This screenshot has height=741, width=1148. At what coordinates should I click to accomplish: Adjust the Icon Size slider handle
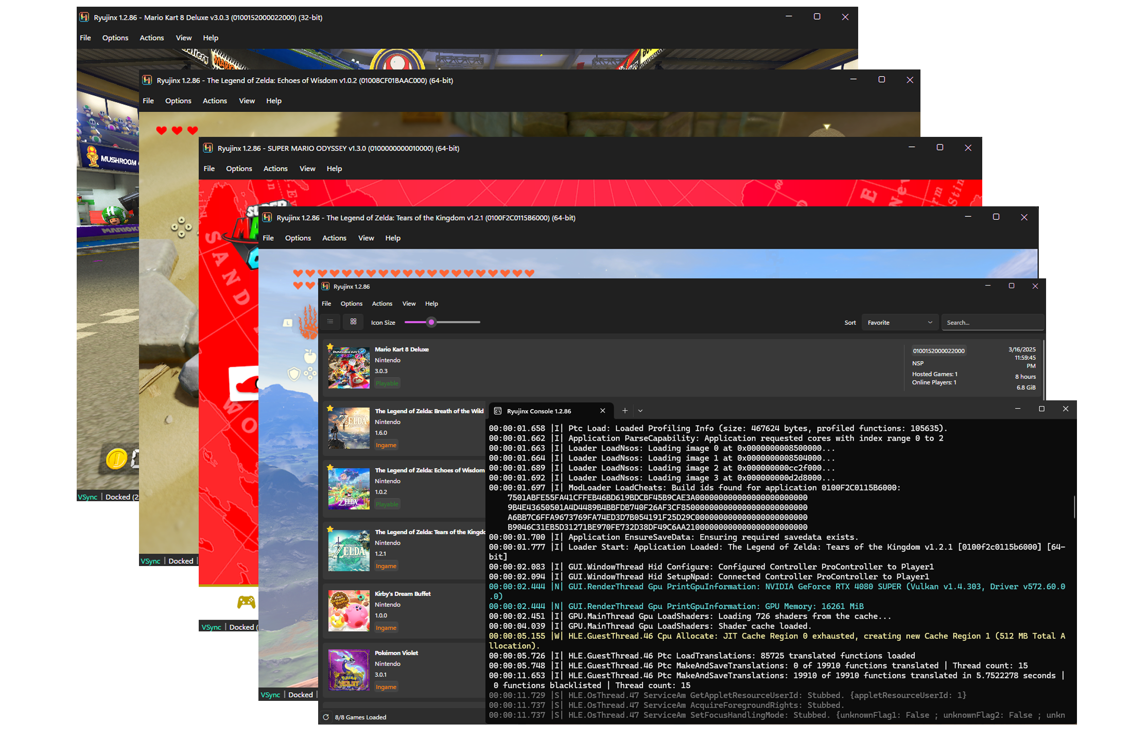431,322
